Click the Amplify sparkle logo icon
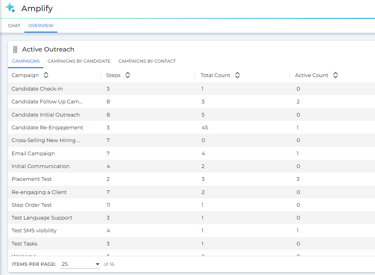375x275 pixels. click(x=10, y=8)
